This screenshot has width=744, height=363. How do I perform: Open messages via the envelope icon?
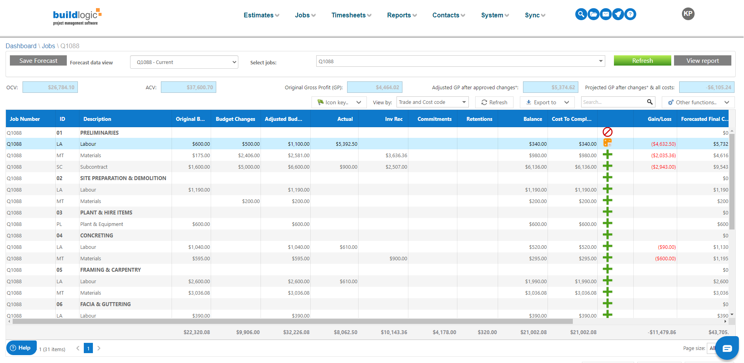click(606, 14)
